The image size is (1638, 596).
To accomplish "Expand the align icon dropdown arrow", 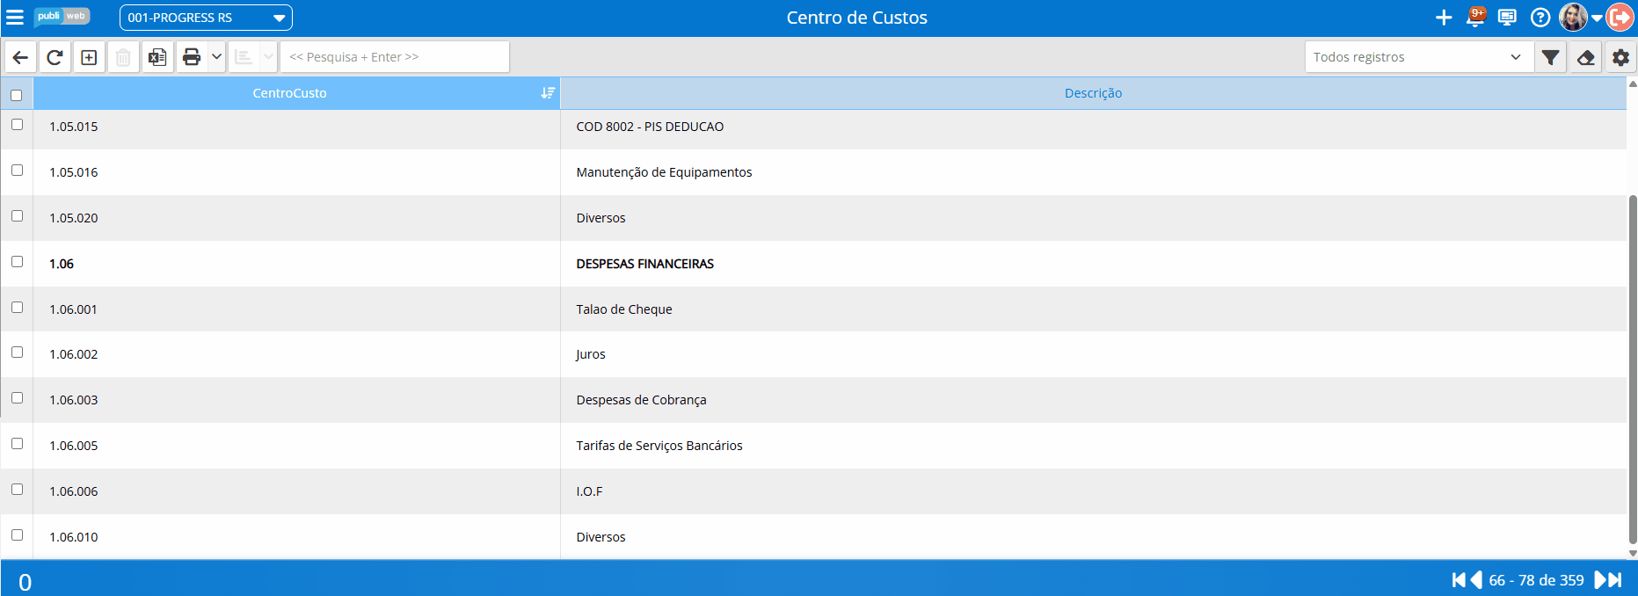I will click(268, 57).
